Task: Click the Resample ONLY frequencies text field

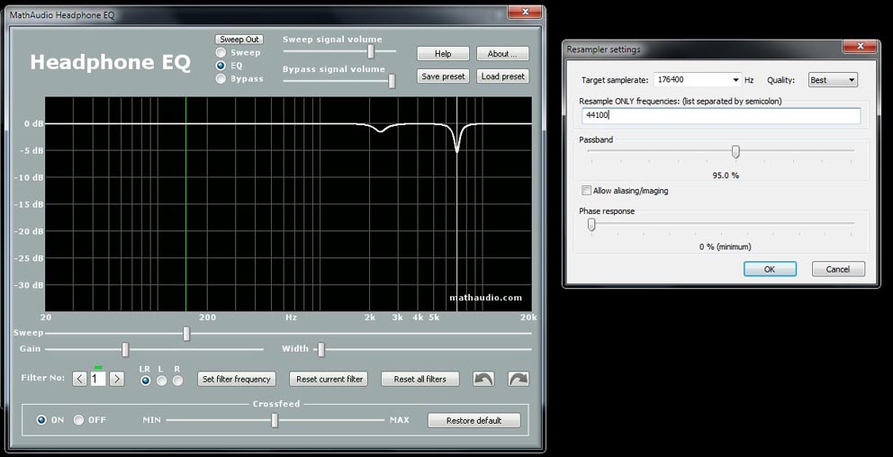Action: coord(720,116)
